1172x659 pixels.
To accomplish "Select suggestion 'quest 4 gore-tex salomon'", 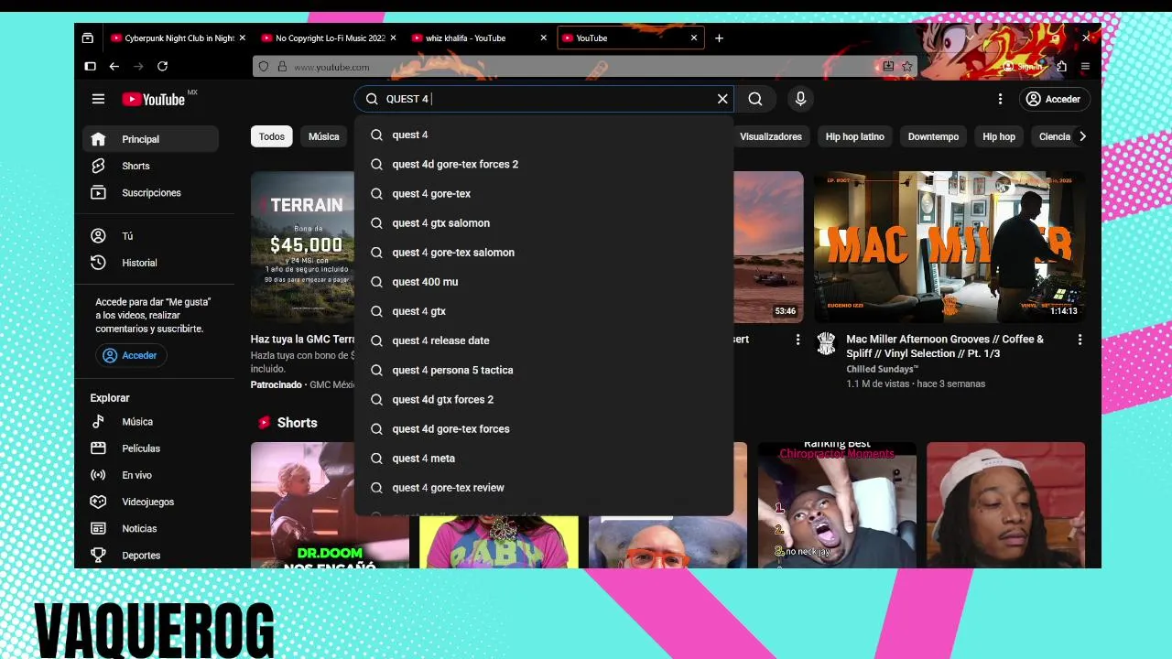I will coord(544,252).
